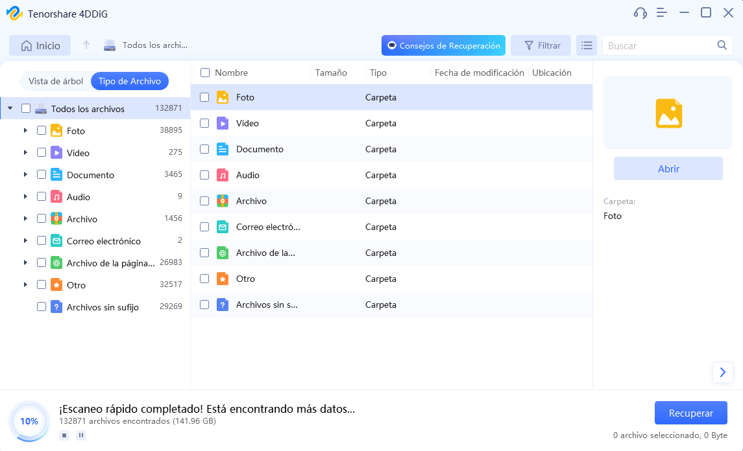Check the Foto row checkbox in file list
Image resolution: width=743 pixels, height=451 pixels.
(x=204, y=97)
